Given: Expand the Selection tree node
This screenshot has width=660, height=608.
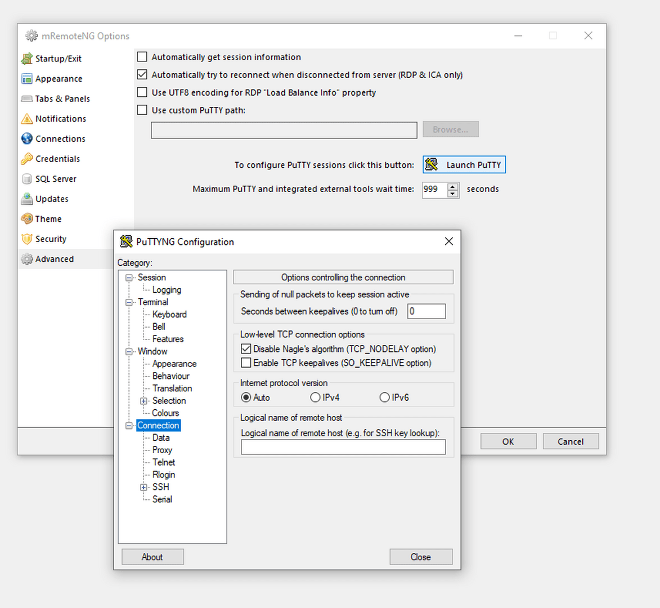Looking at the screenshot, I should [143, 401].
